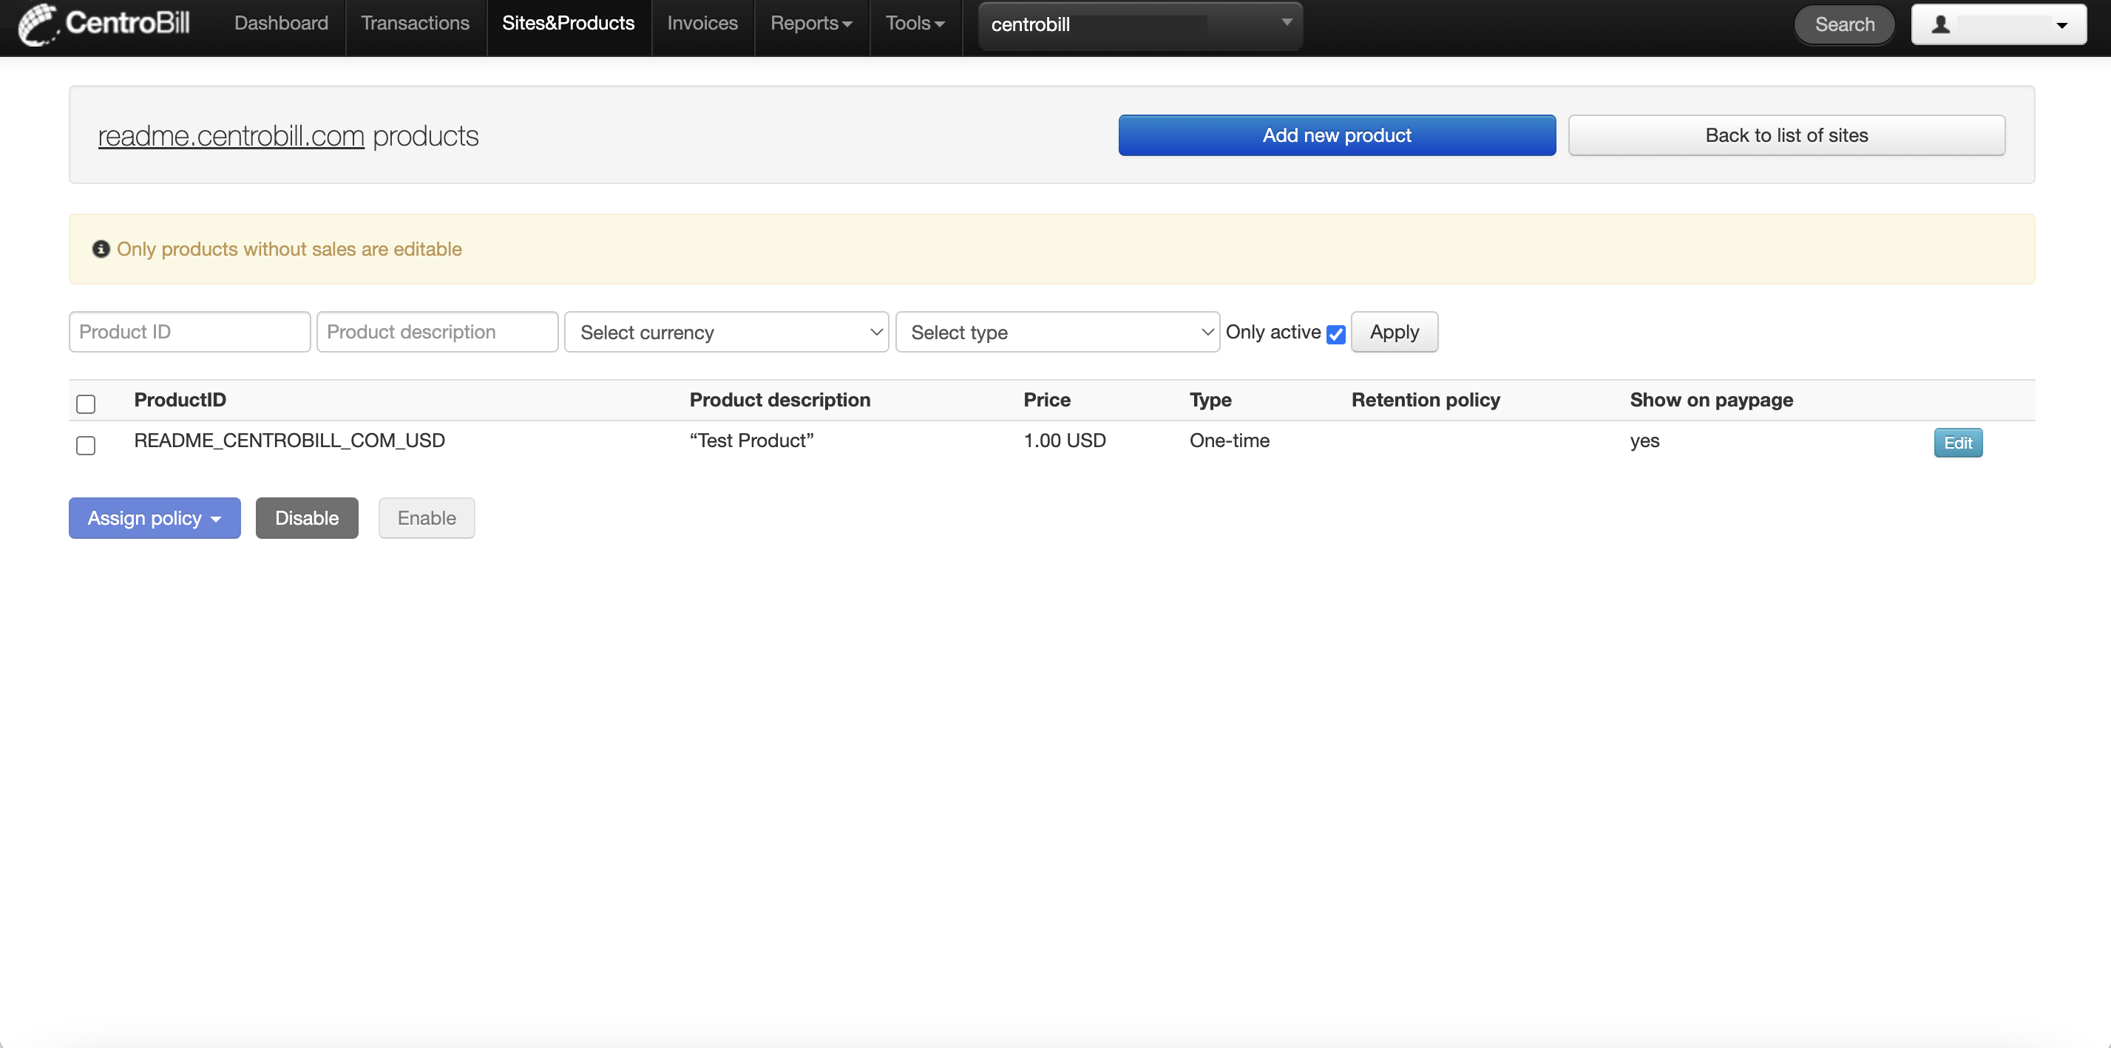The image size is (2111, 1048).
Task: Open the Transactions tab
Action: coord(416,23)
